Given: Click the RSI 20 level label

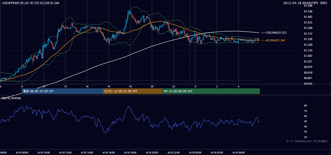Looking at the screenshot, I should pos(305,137).
